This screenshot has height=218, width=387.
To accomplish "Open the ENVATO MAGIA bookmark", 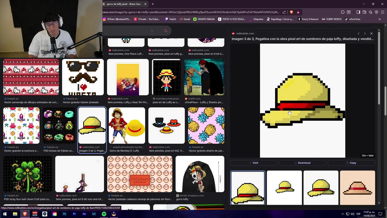I will [204, 19].
